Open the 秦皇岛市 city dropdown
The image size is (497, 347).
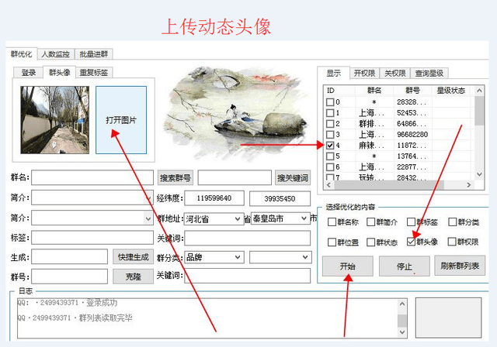[x=304, y=218]
